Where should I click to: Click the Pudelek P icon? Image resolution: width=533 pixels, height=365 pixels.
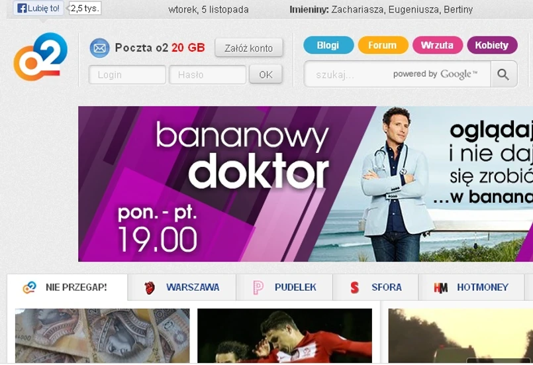click(258, 287)
